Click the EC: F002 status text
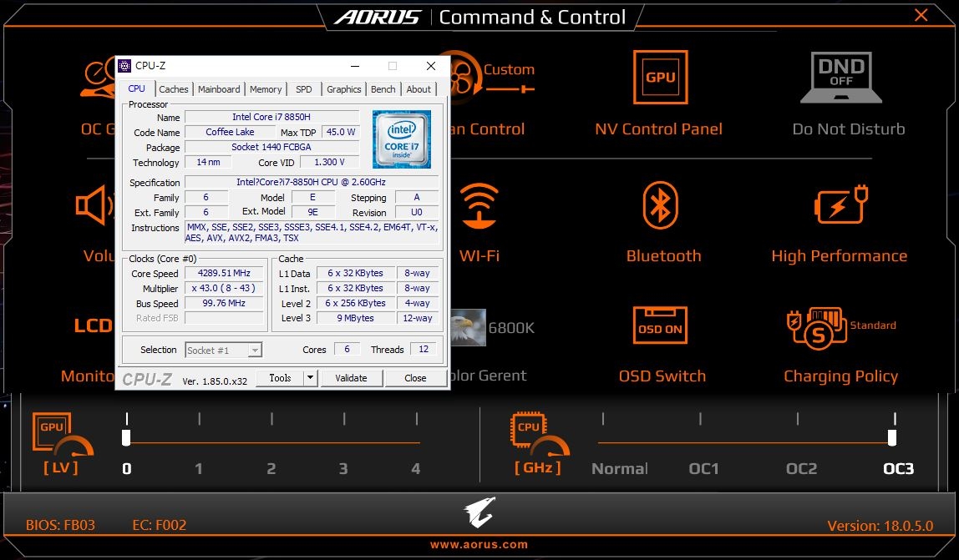Image resolution: width=959 pixels, height=560 pixels. (159, 525)
